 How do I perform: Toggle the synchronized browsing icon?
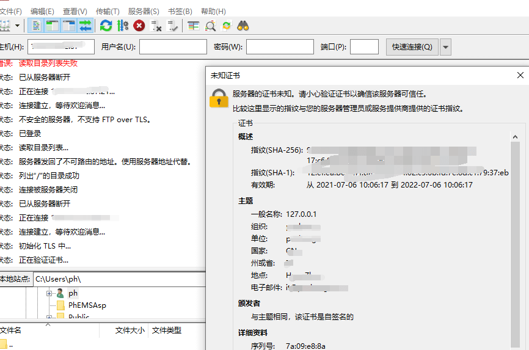click(227, 26)
